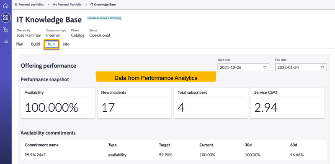Click the Business Service Offering tag
The image size is (335, 164).
point(104,18)
